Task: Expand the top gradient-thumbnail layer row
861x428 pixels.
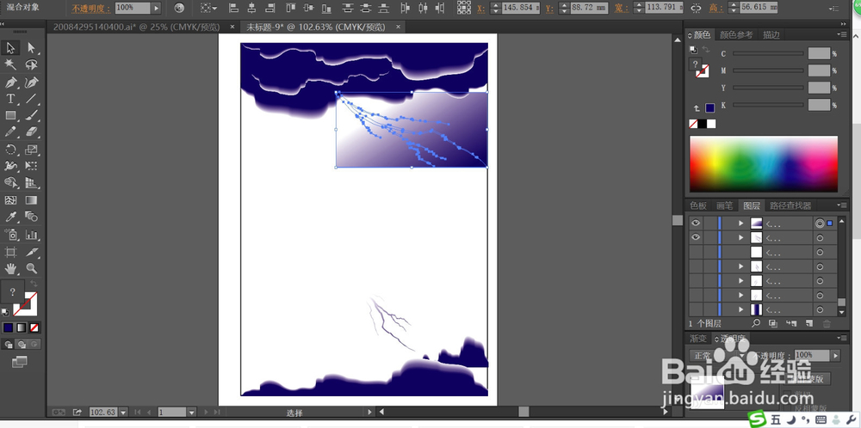Action: pyautogui.click(x=740, y=223)
